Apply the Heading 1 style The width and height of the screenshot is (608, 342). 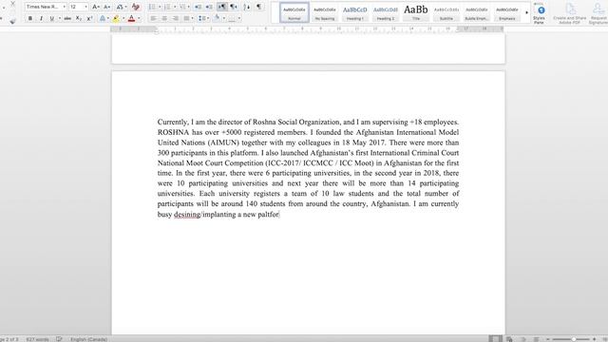click(x=354, y=12)
